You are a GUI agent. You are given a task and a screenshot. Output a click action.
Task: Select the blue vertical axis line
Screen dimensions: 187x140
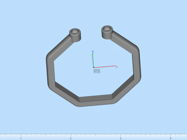(x=93, y=59)
